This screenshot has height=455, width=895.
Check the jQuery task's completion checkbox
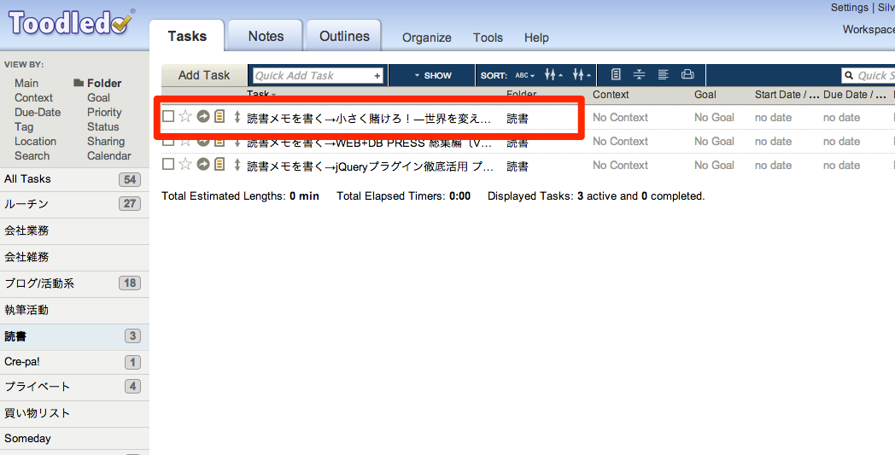(x=168, y=165)
